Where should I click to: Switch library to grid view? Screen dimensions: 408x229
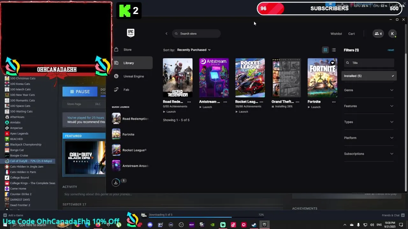click(325, 50)
